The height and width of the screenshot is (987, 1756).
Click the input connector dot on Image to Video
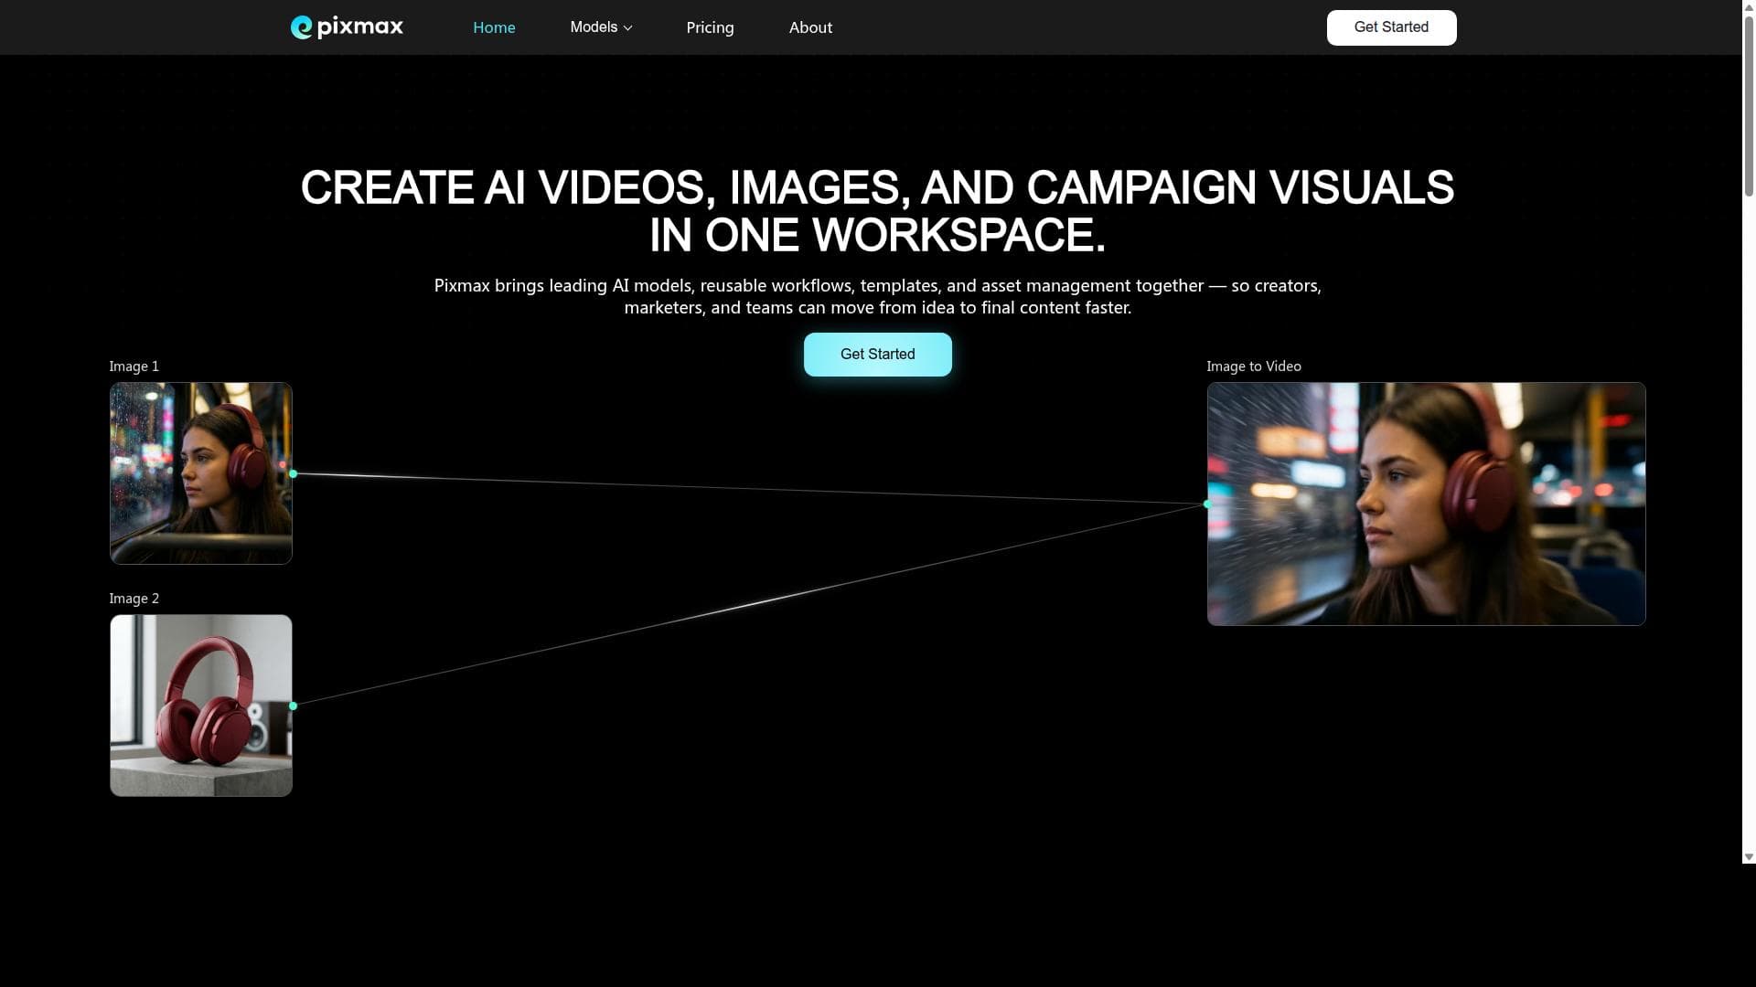pyautogui.click(x=1207, y=504)
